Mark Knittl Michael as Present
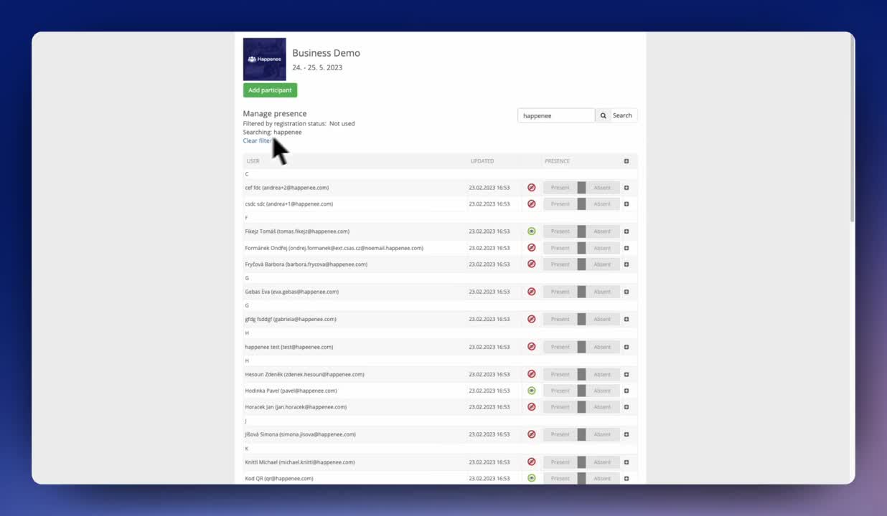The height and width of the screenshot is (516, 887). 560,462
